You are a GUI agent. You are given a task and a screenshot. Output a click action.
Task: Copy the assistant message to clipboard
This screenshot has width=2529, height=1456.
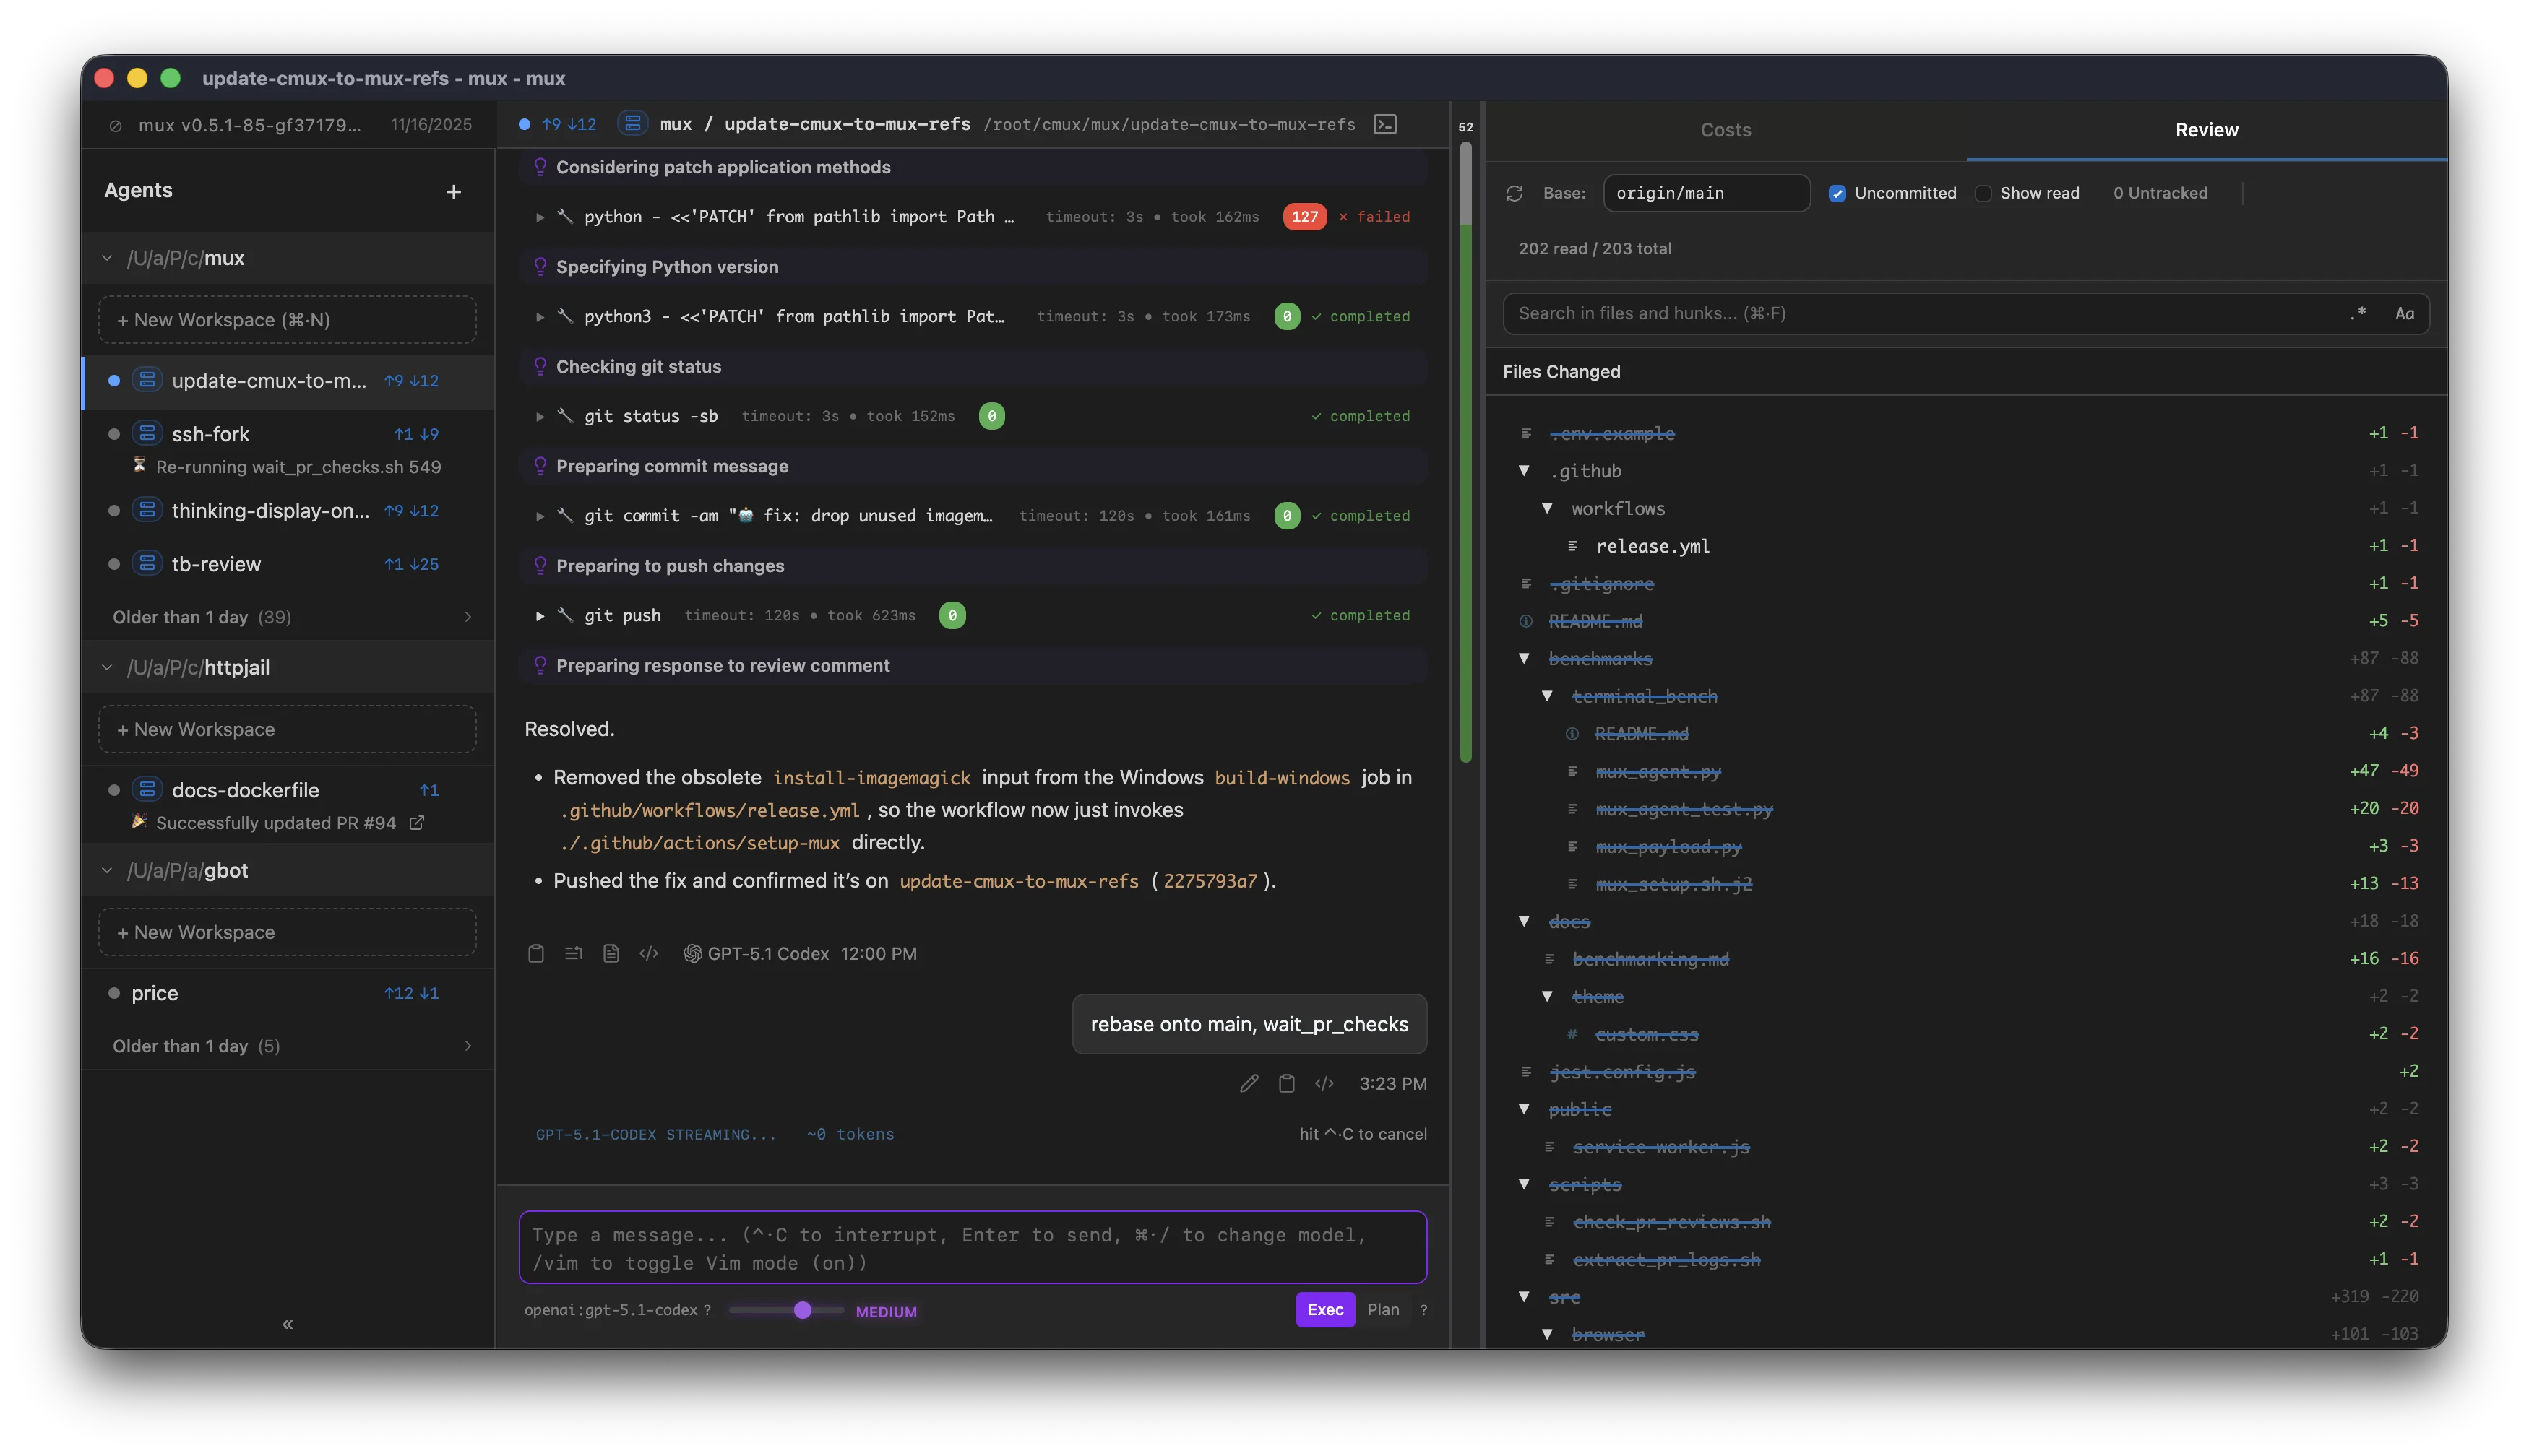click(x=535, y=953)
